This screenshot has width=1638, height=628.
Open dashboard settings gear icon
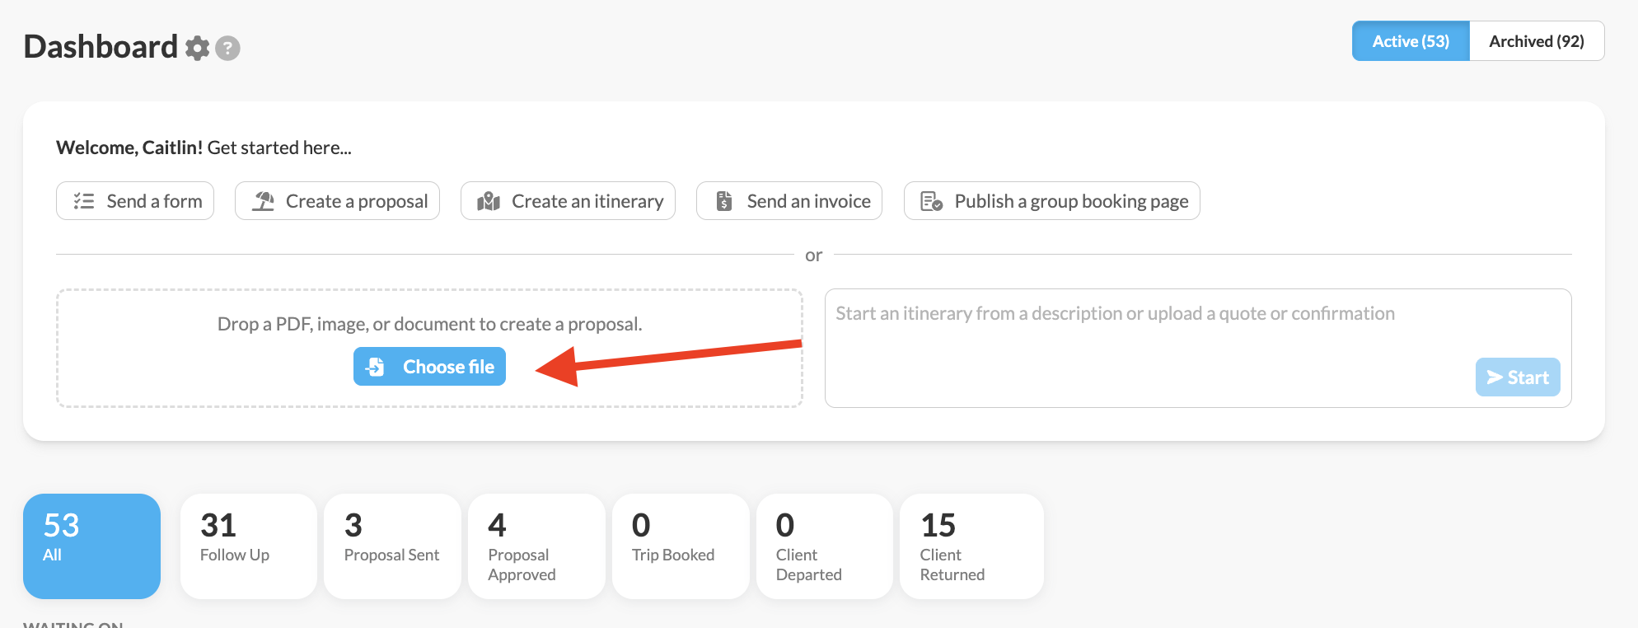pos(197,48)
